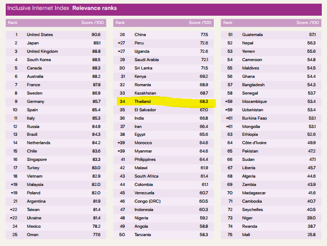Click Sweden in the first column
This screenshot has width=327, height=246.
click(x=34, y=93)
